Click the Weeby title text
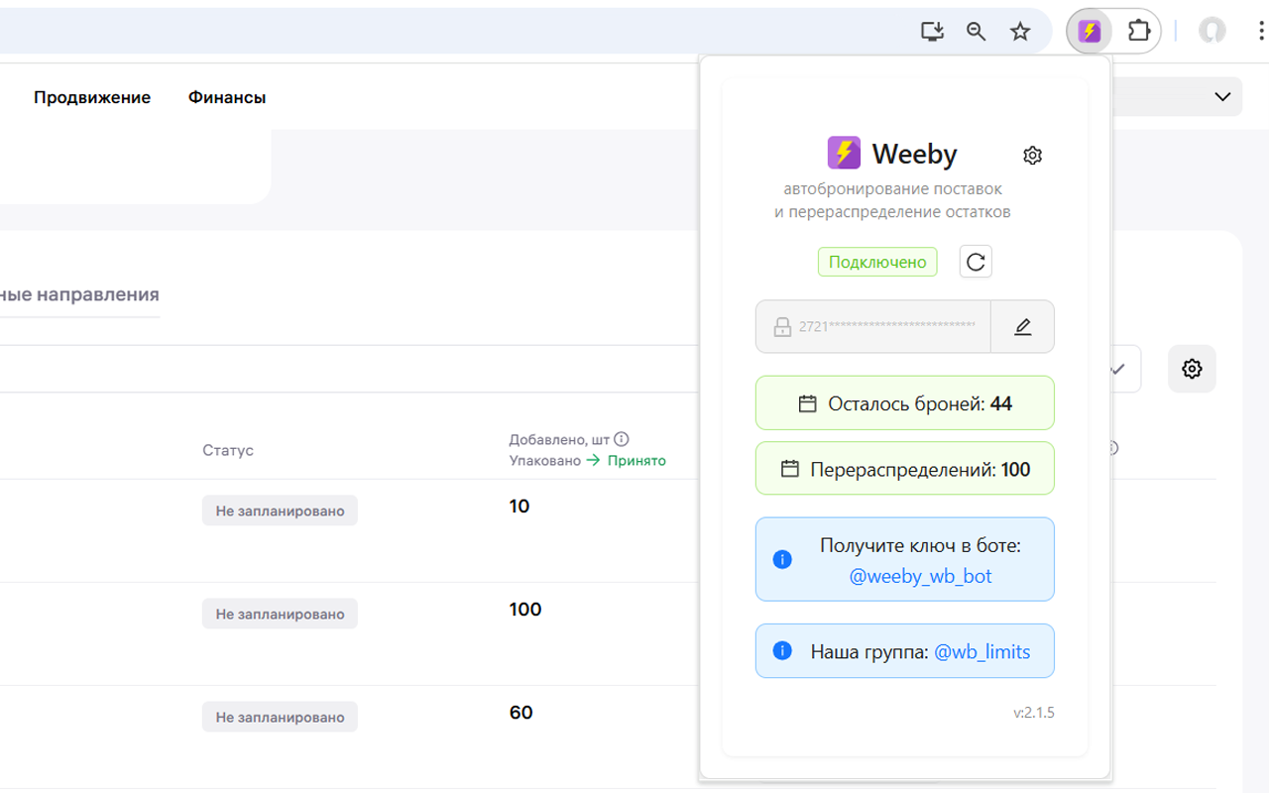The height and width of the screenshot is (793, 1269). pos(914,154)
